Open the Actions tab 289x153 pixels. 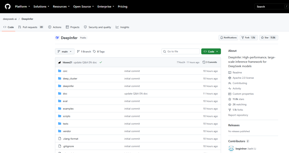pyautogui.click(x=55, y=27)
